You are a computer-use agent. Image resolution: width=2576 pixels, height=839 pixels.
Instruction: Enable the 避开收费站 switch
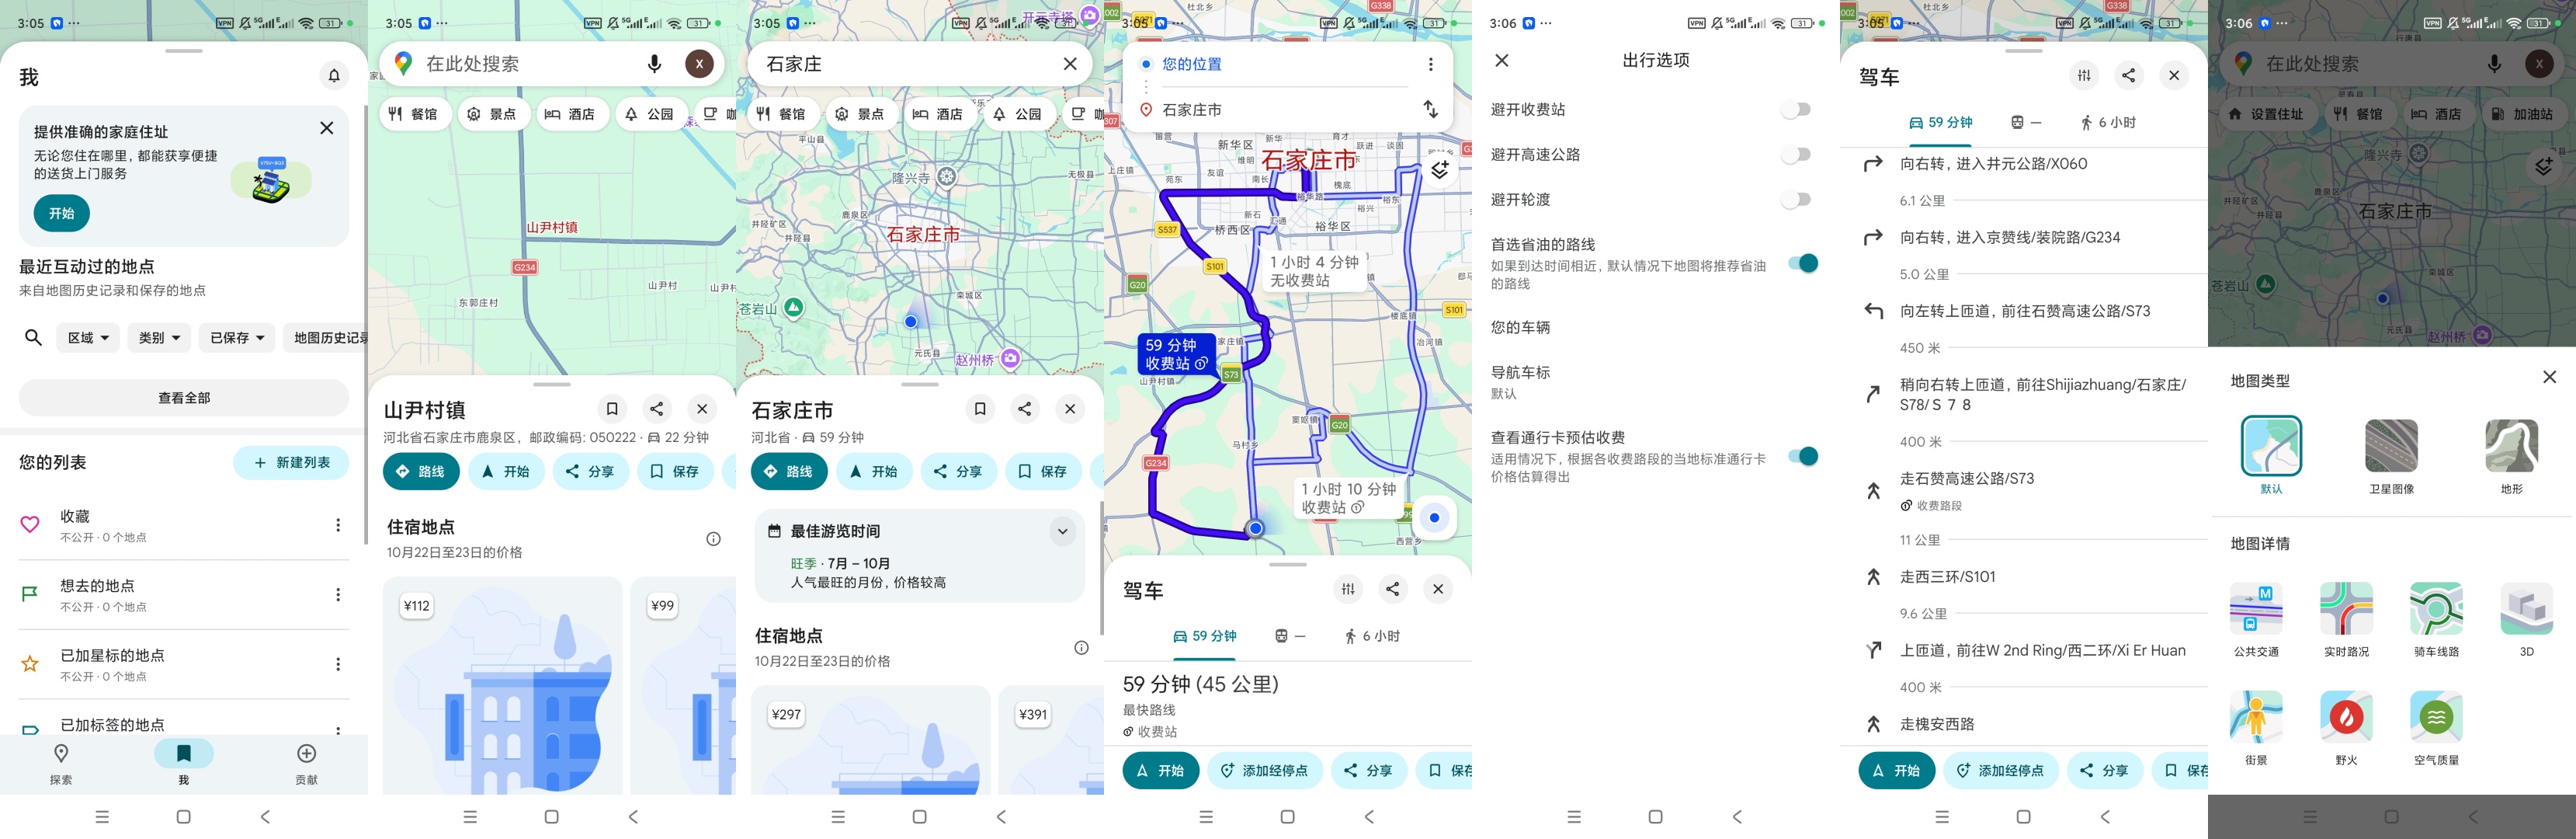tap(1797, 109)
